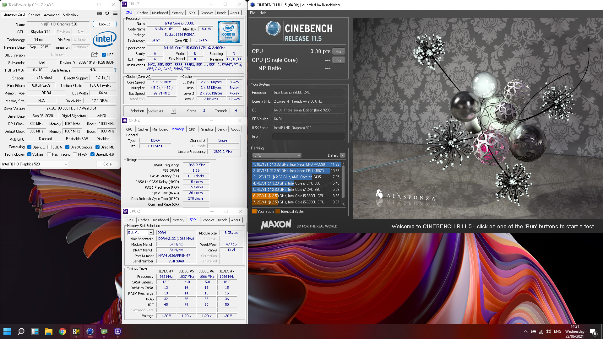The width and height of the screenshot is (603, 339).
Task: Click the Intel Core i5 badge in CPU-Z
Action: (229, 32)
